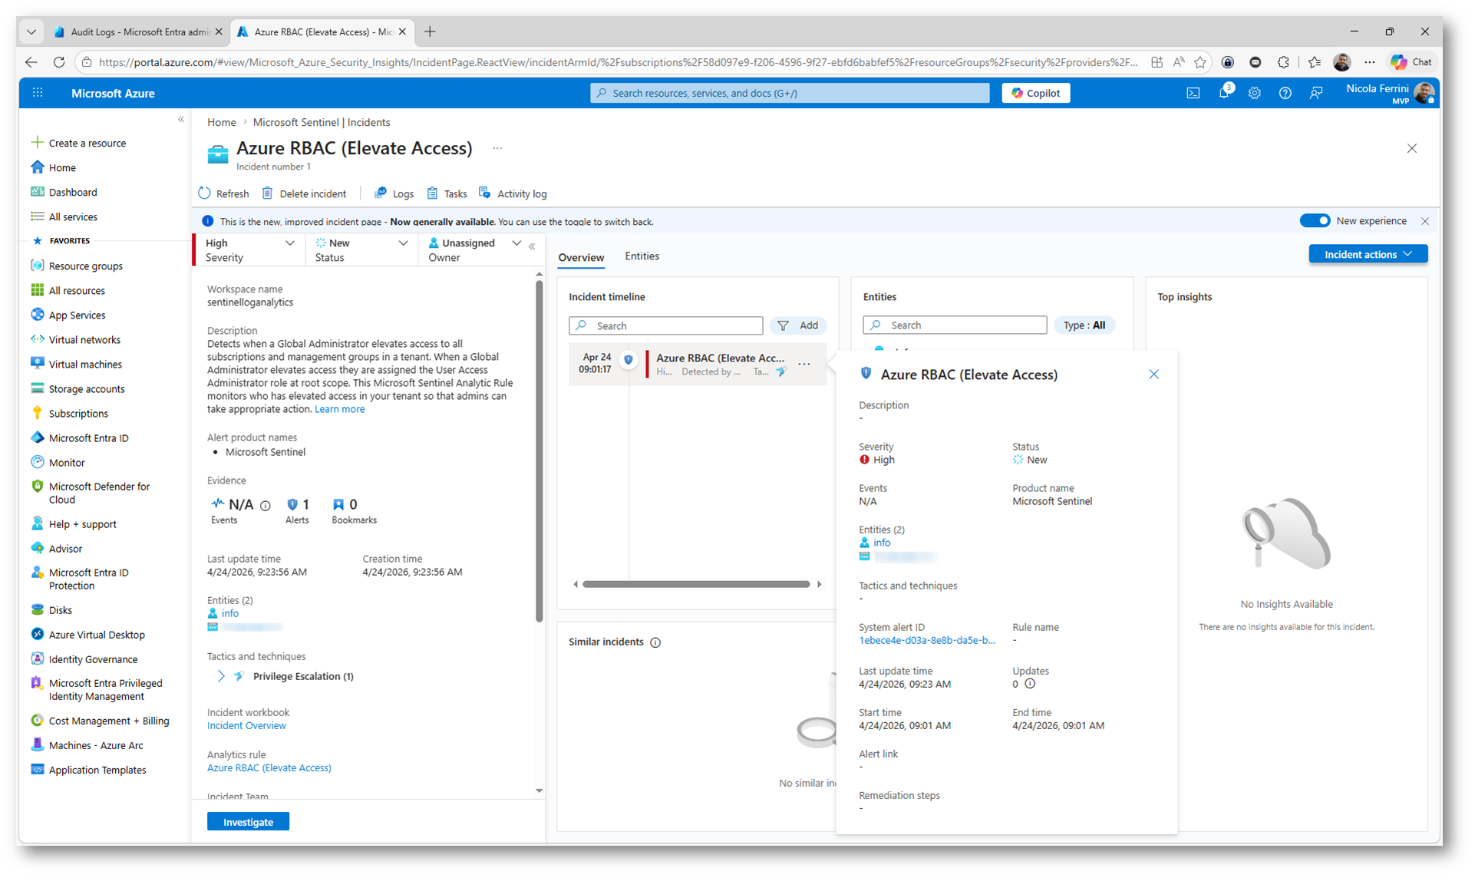Screen dimensions: 1475x878
Task: Toggle the New experience switch off
Action: [x=1314, y=221]
